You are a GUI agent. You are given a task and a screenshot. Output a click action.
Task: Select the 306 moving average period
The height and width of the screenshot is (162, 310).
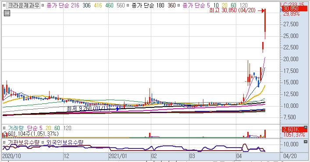click(86, 5)
